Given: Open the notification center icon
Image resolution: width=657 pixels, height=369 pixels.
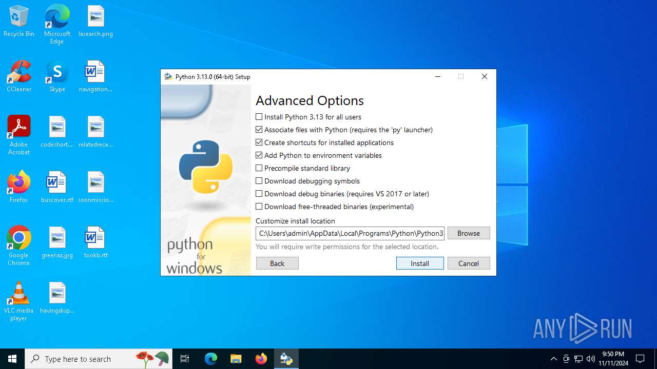Looking at the screenshot, I should 640,359.
